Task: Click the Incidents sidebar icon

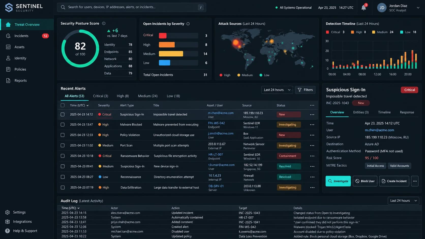Action: [8, 36]
